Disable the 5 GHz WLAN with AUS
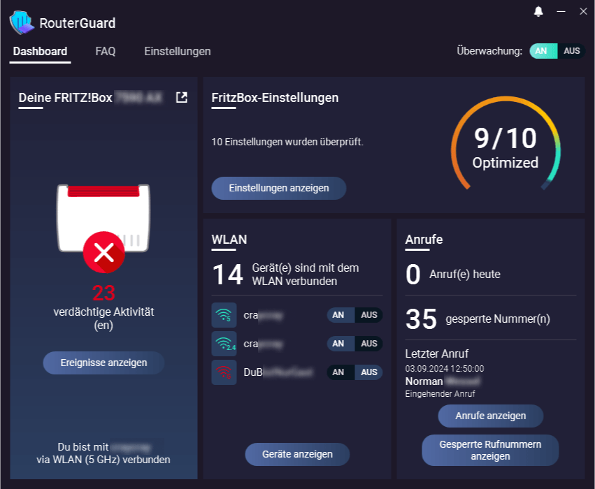This screenshot has width=595, height=489. click(x=368, y=315)
